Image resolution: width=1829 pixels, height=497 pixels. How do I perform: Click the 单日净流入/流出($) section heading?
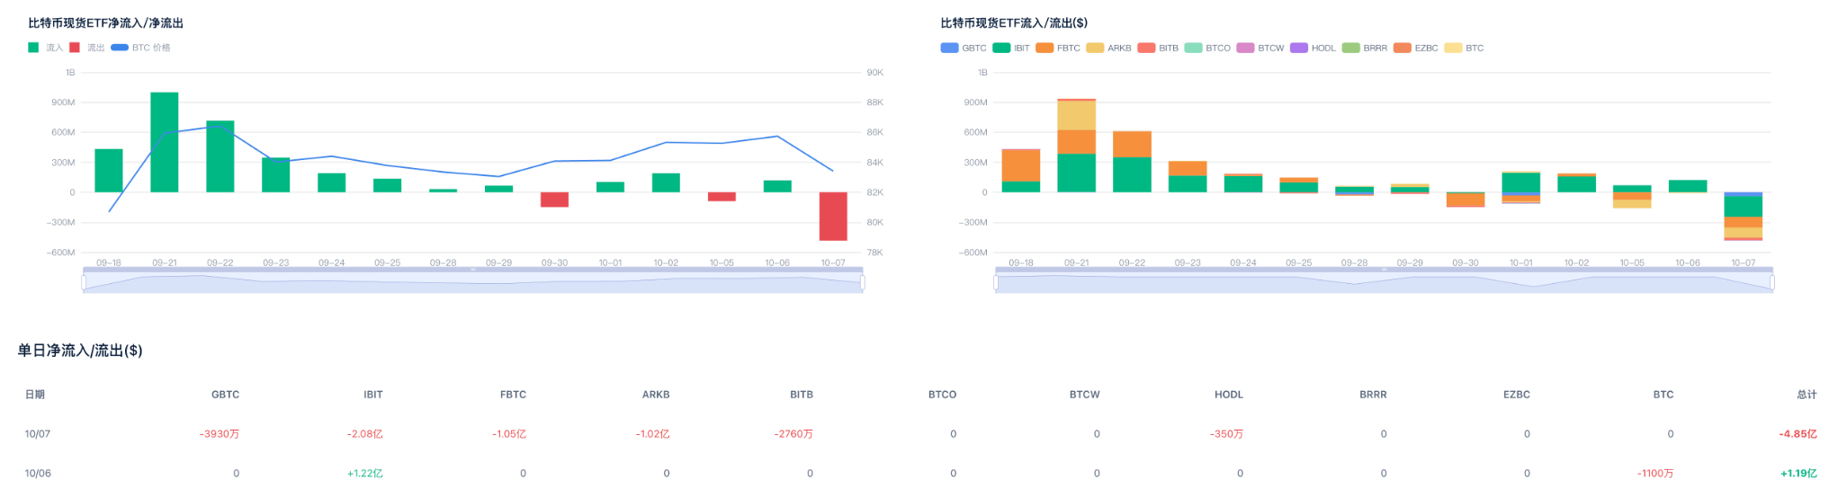tap(80, 351)
